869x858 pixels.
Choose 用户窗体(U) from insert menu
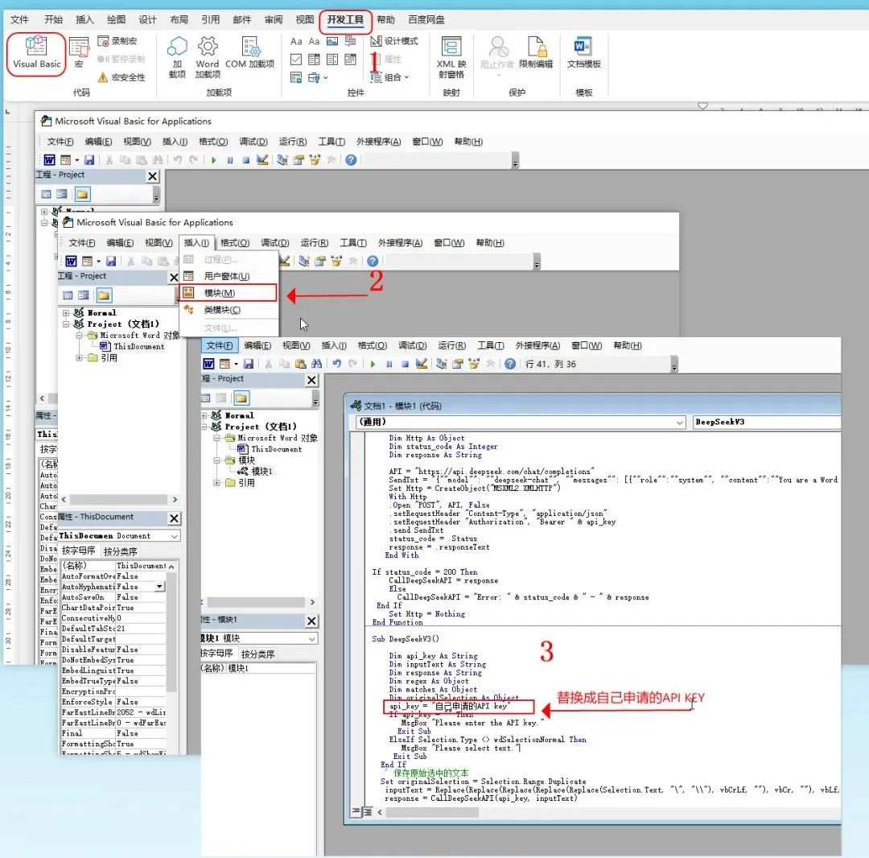(x=229, y=276)
